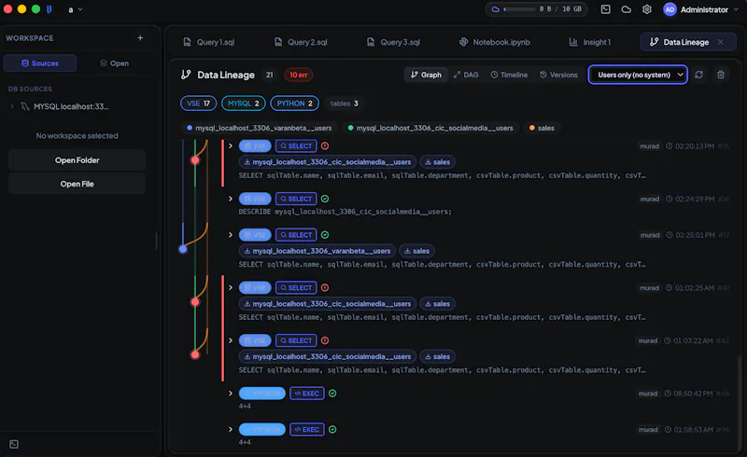Expand the entry at 02:20:13 PM

coord(231,145)
